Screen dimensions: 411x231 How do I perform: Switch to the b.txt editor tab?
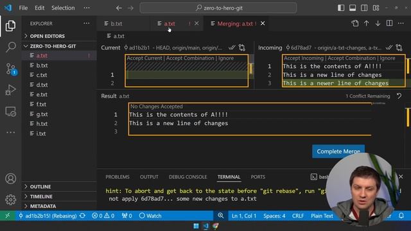(x=123, y=24)
